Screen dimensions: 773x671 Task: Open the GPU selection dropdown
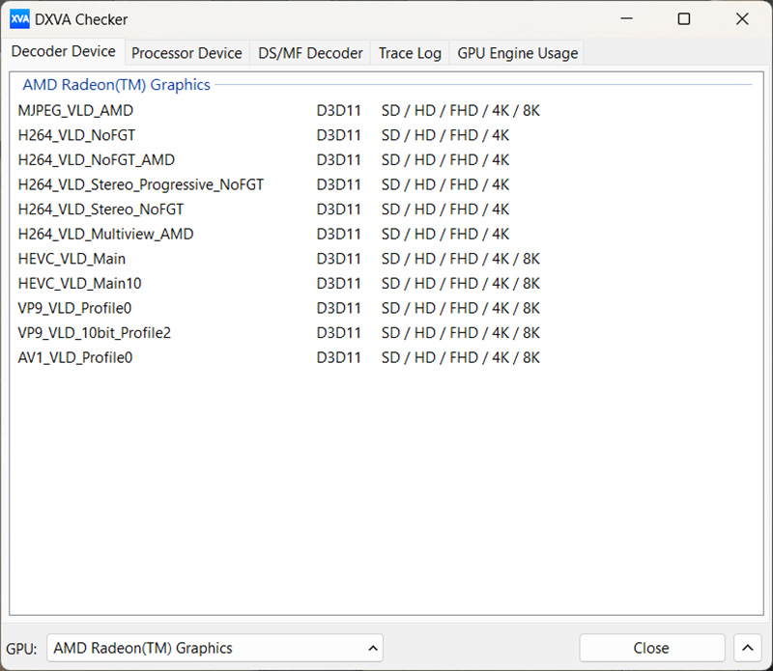[215, 648]
